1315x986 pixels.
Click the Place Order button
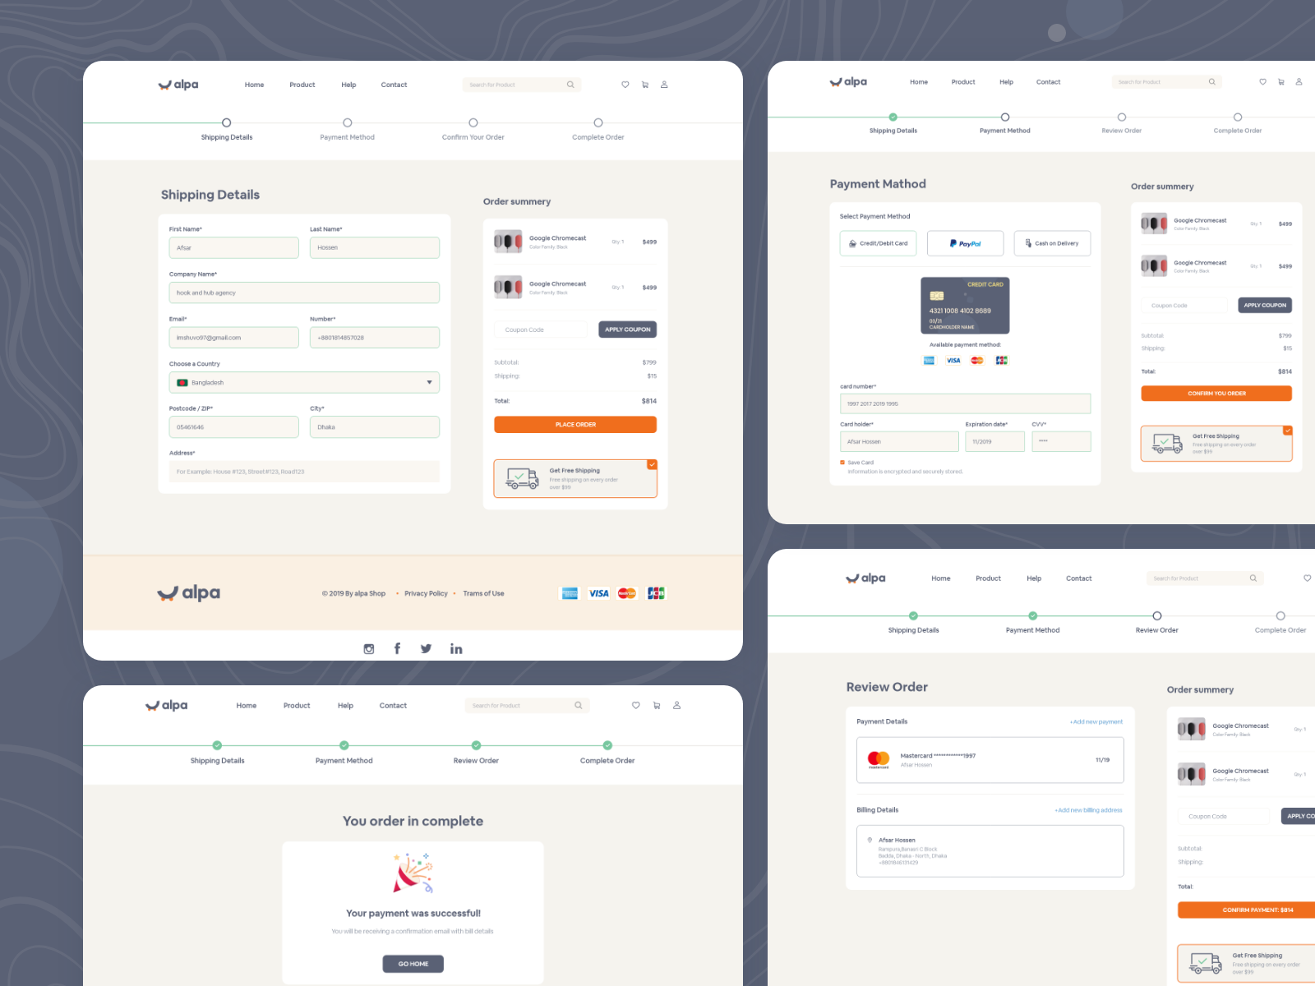point(574,424)
